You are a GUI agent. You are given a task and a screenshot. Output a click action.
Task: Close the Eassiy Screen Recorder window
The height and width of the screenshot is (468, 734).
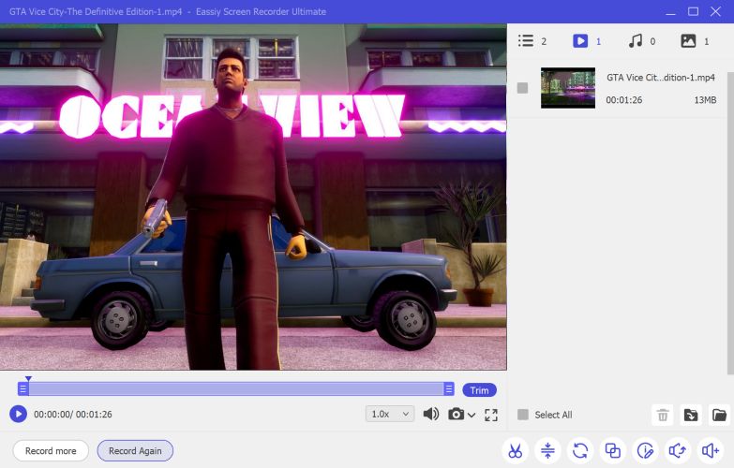pos(716,11)
